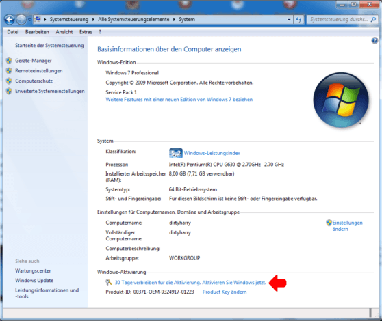This screenshot has width=382, height=321.
Task: Click System in the breadcrumb
Action: tap(187, 19)
